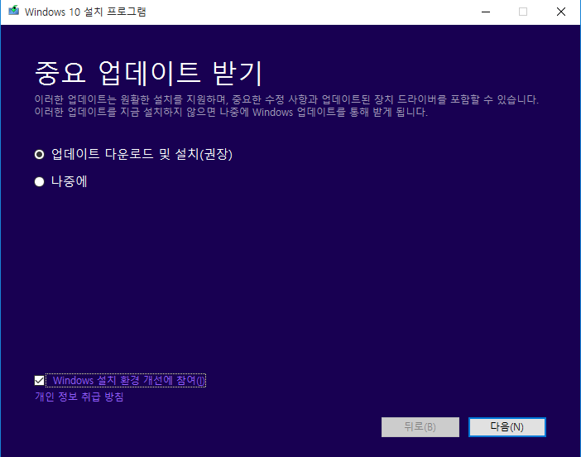Click the disabled '뒤로(B)' button
The height and width of the screenshot is (457, 581).
pyautogui.click(x=420, y=427)
